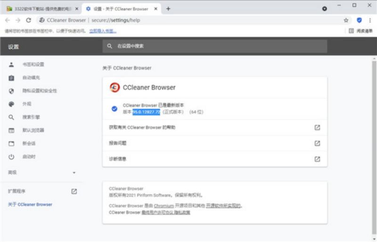Click the page vertical scrollbar
Image resolution: width=377 pixels, height=242 pixels.
374,146
